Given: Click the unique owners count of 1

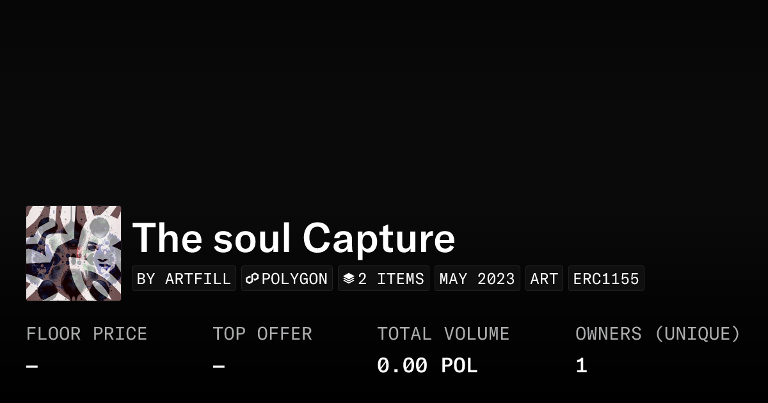Looking at the screenshot, I should coord(581,366).
